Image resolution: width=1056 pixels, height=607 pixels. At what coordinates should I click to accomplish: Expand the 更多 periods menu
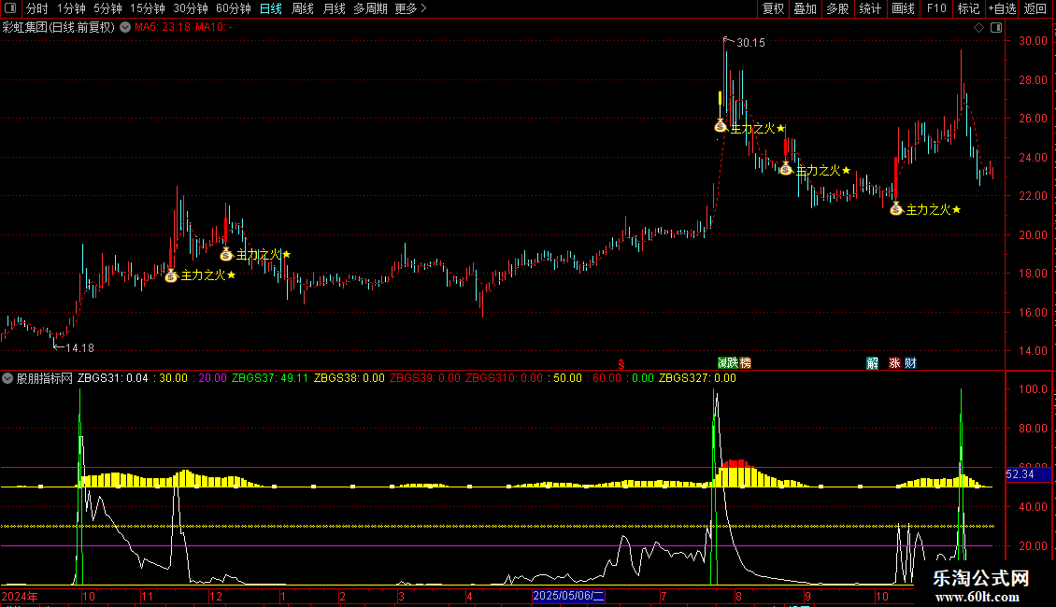(x=410, y=8)
